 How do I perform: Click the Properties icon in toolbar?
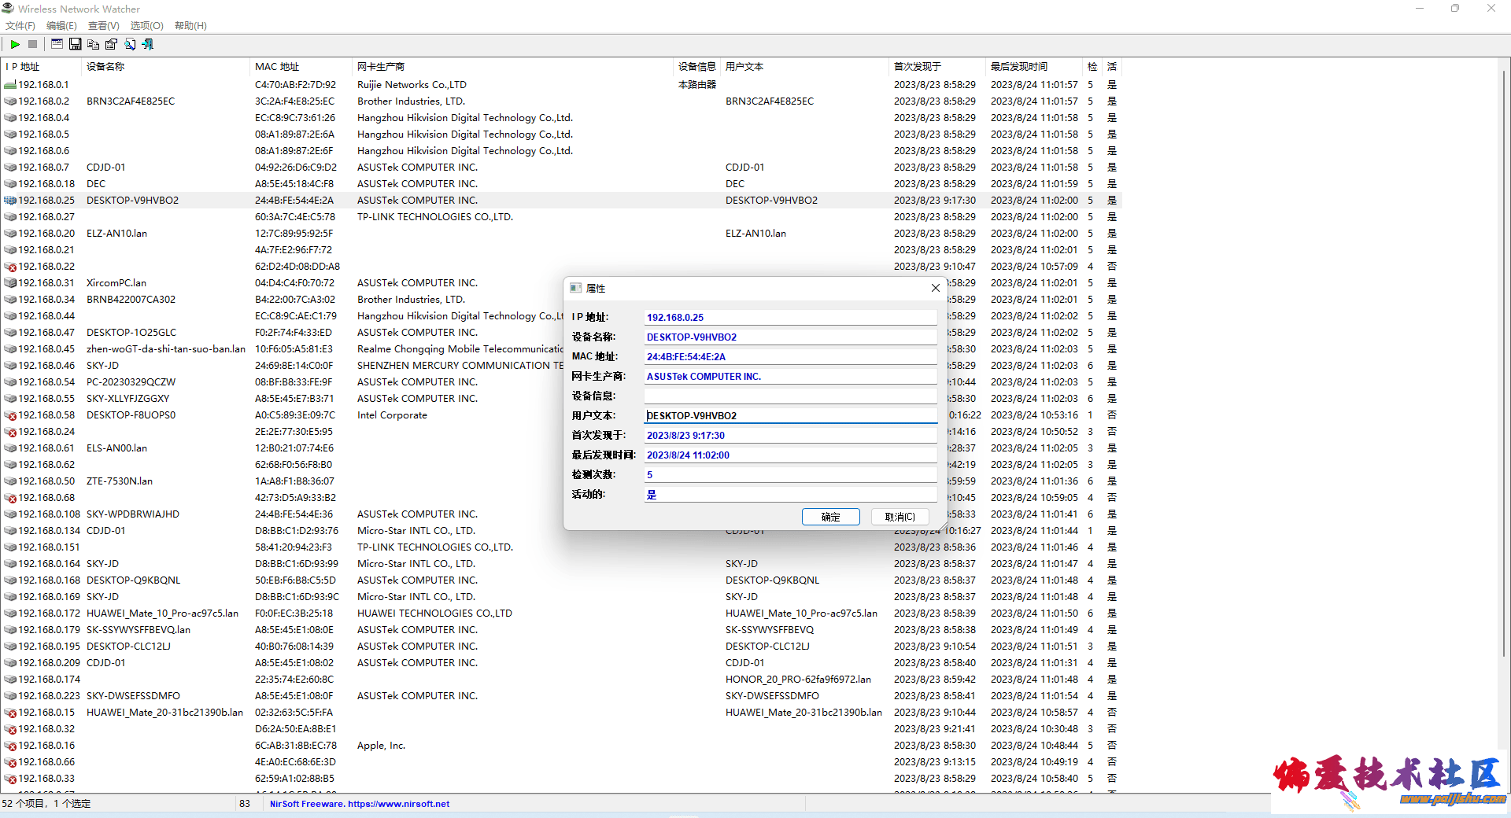[112, 45]
